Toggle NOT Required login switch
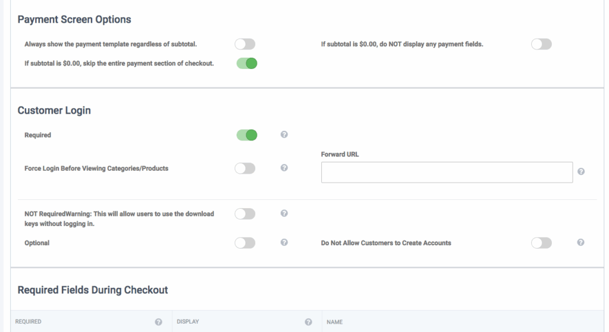Screen dimensions: 609x332 pyautogui.click(x=245, y=214)
